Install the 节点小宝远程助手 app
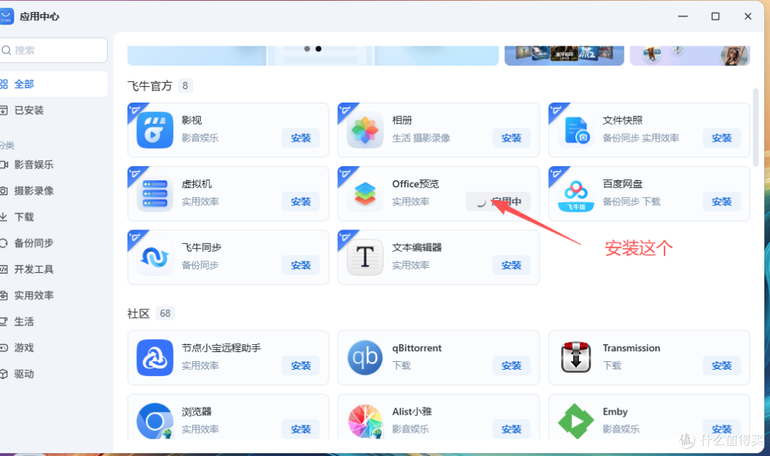The height and width of the screenshot is (456, 770). (301, 366)
